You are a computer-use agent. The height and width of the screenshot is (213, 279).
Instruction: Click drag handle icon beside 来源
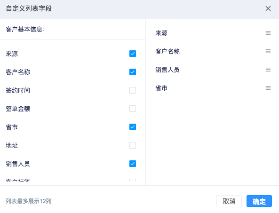point(268,33)
